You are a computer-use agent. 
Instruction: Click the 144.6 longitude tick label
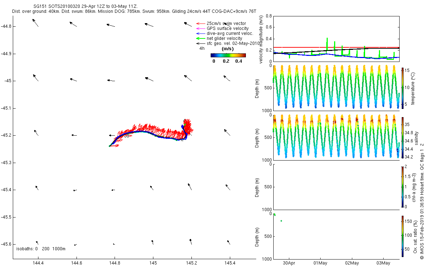coord(76,263)
